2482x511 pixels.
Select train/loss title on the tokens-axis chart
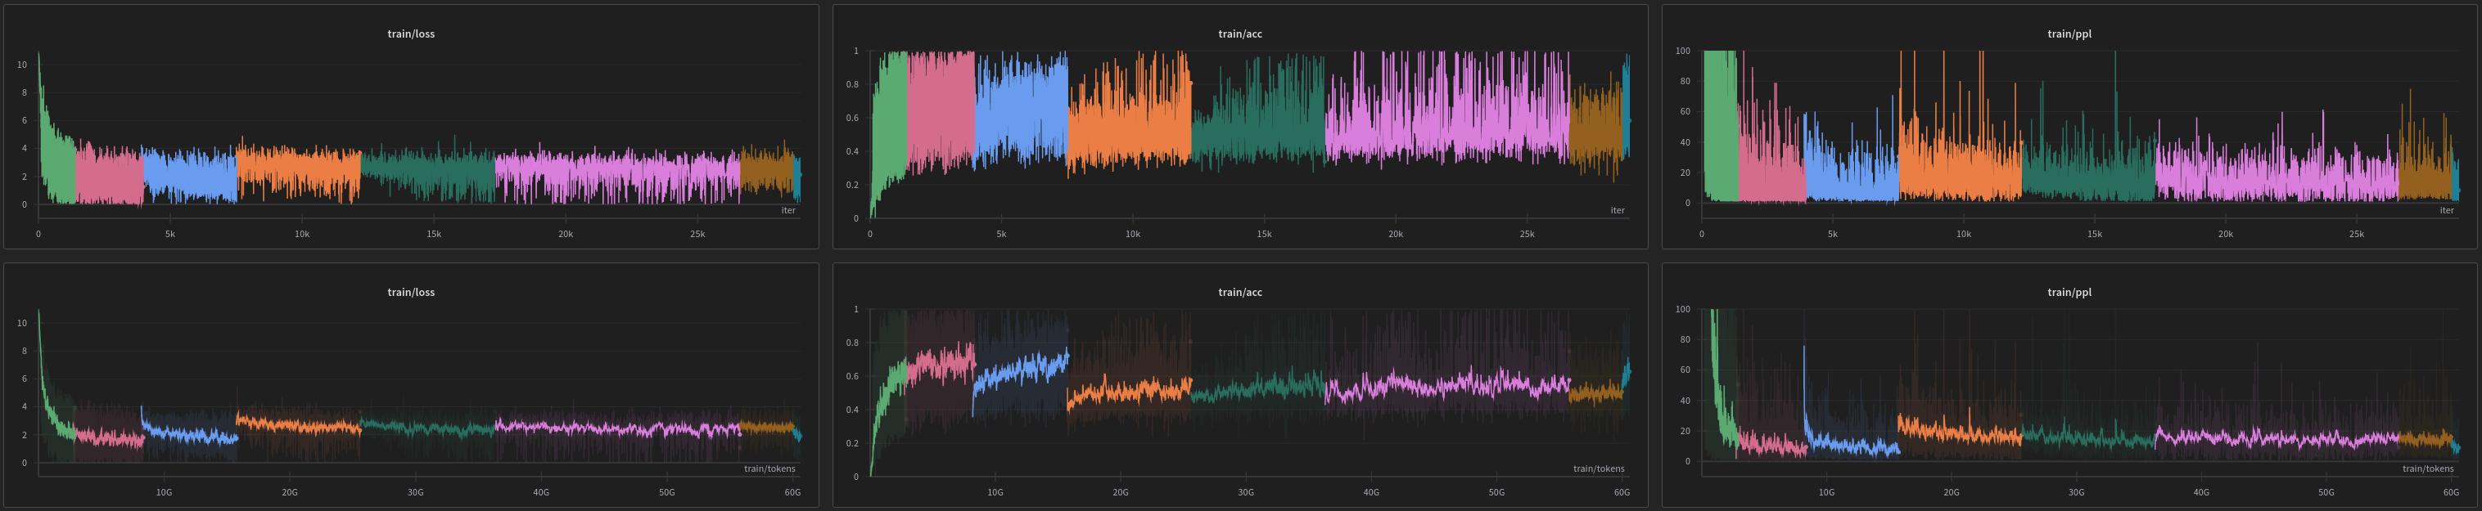[410, 292]
